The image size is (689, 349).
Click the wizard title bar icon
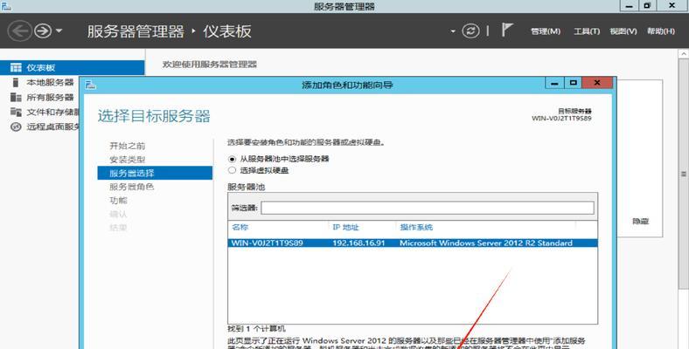[x=90, y=85]
